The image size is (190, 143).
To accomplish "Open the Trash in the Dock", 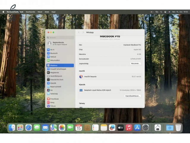I will [178, 128].
